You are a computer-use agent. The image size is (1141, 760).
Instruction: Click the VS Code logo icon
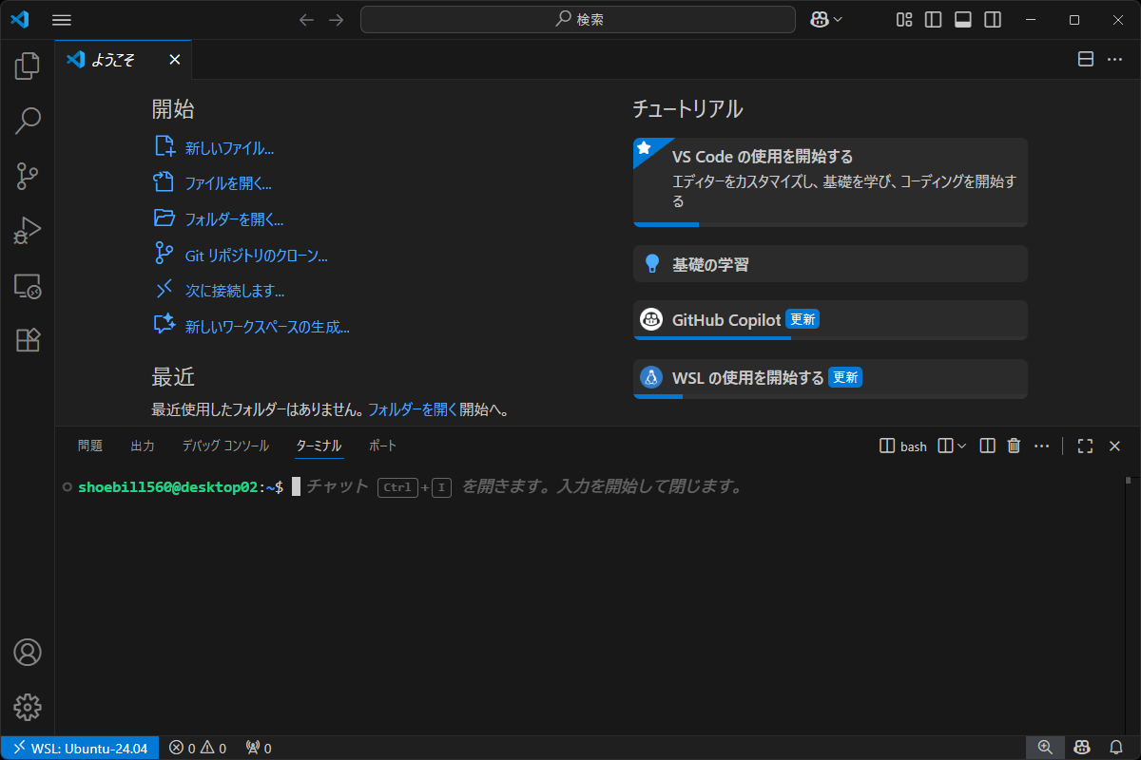pos(20,19)
